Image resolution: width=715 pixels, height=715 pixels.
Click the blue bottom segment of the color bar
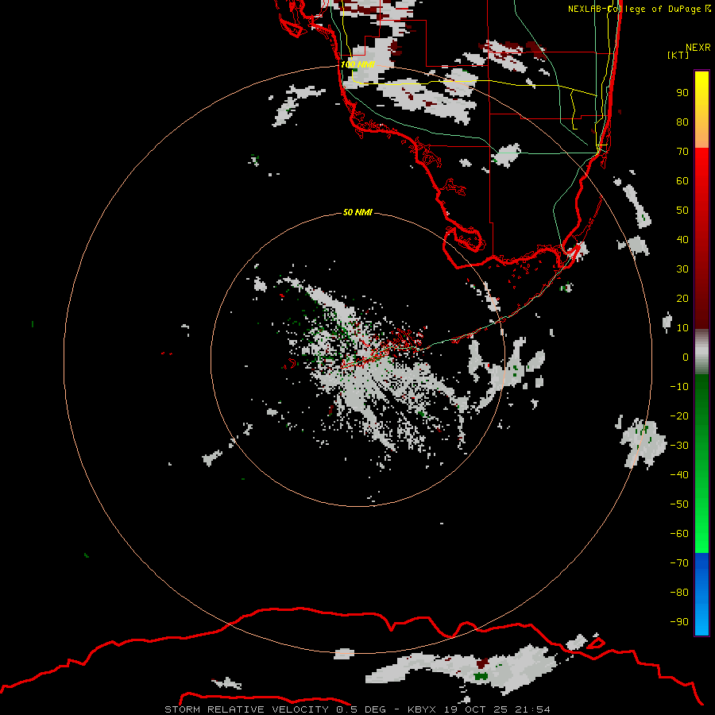coord(701,594)
